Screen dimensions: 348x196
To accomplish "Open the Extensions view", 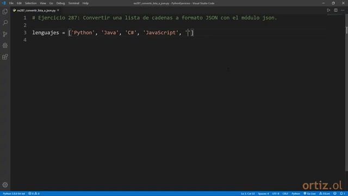I will coord(5,57).
